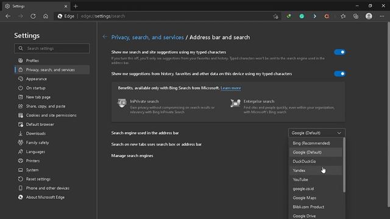Screen dimensions: 390x219
Task: Click the back arrow beside Privacy breadcrumb
Action: click(x=105, y=36)
